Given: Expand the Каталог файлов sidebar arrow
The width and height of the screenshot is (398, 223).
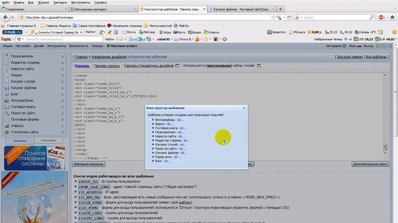Looking at the screenshot, I should tap(62, 88).
